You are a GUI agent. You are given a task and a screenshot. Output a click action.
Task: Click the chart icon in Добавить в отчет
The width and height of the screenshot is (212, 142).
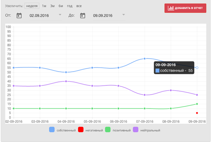[171, 8]
